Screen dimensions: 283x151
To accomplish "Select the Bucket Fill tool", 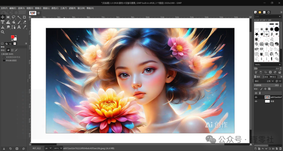I will [14, 22].
